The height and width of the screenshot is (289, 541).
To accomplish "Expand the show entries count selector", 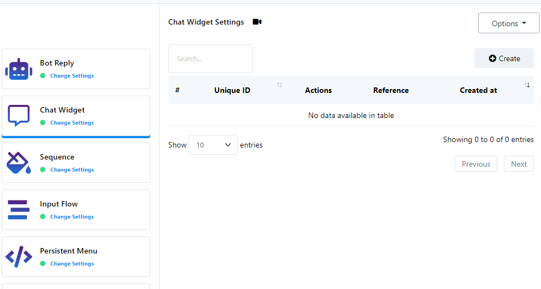I will click(213, 145).
